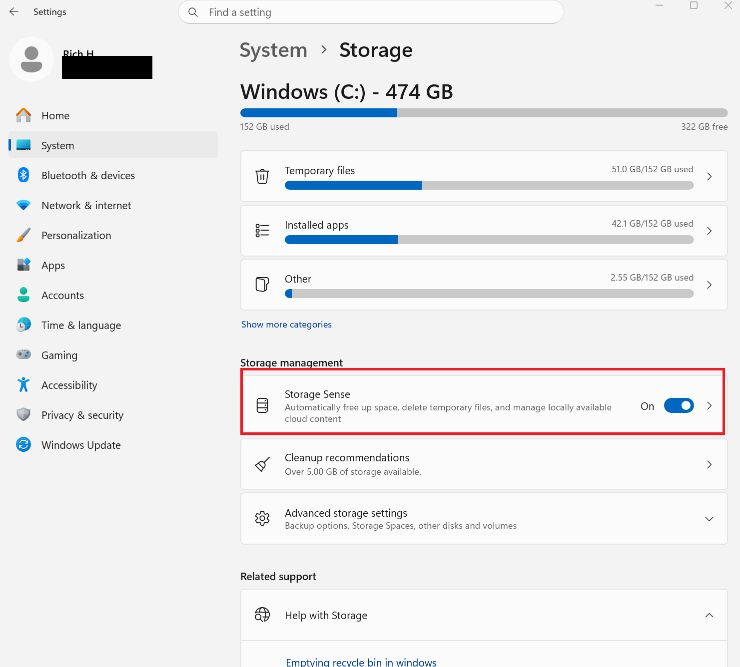Select Bluetooth & devices in sidebar
This screenshot has width=740, height=667.
click(113, 175)
